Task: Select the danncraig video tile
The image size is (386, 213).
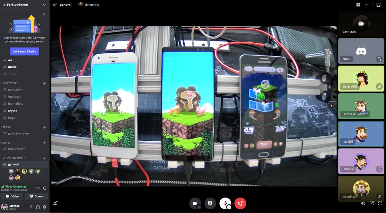Action: click(361, 23)
